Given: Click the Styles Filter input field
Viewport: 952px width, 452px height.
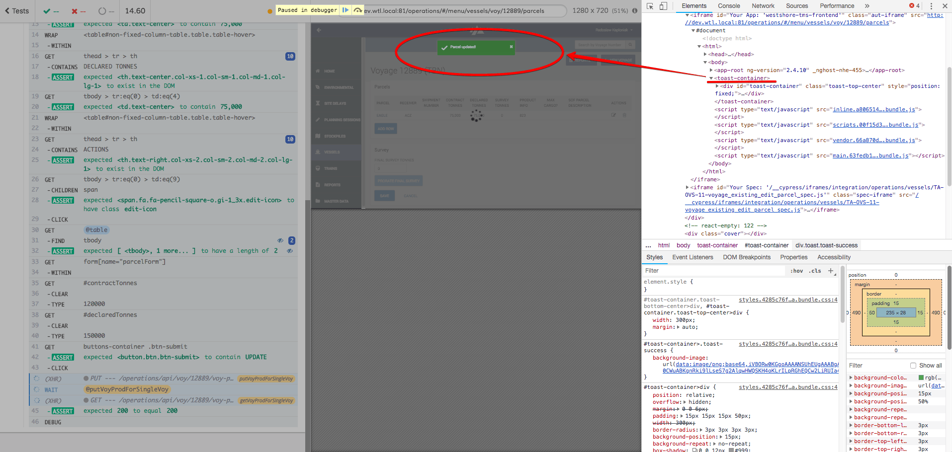Looking at the screenshot, I should coord(714,271).
